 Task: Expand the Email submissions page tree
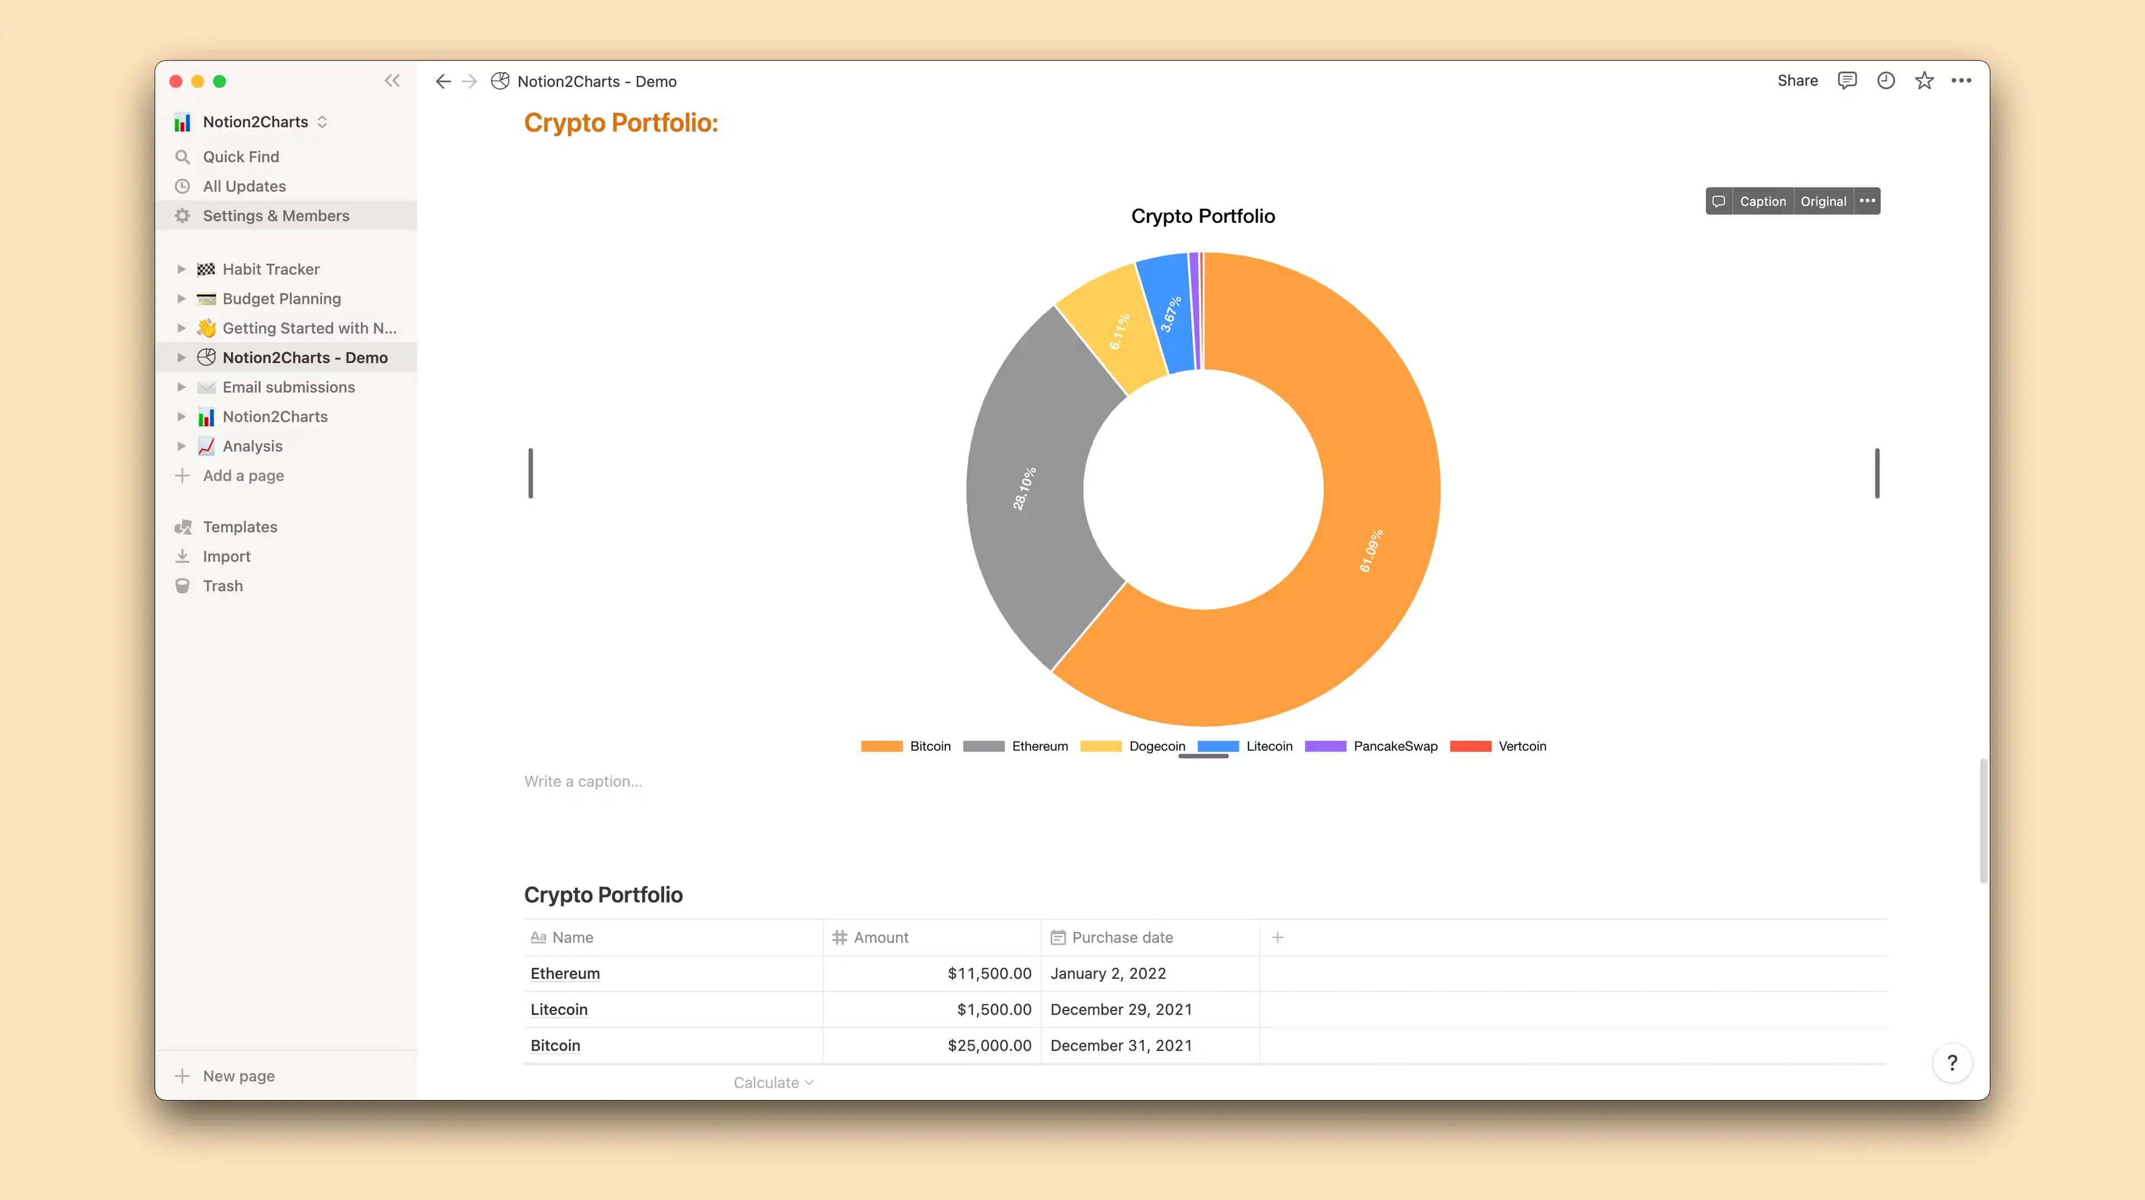click(180, 387)
